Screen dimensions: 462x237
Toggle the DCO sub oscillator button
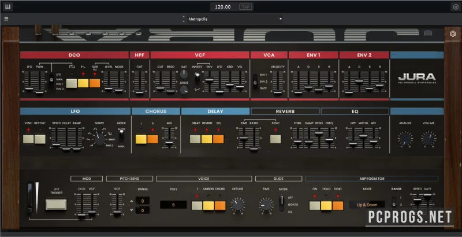95,83
